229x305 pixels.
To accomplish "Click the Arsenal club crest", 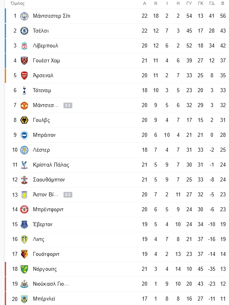I will tap(24, 76).
